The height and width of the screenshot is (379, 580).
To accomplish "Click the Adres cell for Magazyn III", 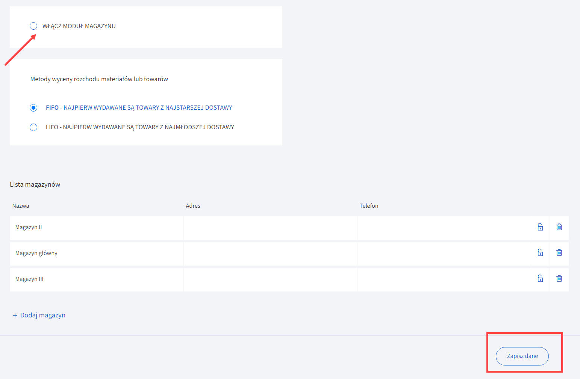I will point(270,279).
